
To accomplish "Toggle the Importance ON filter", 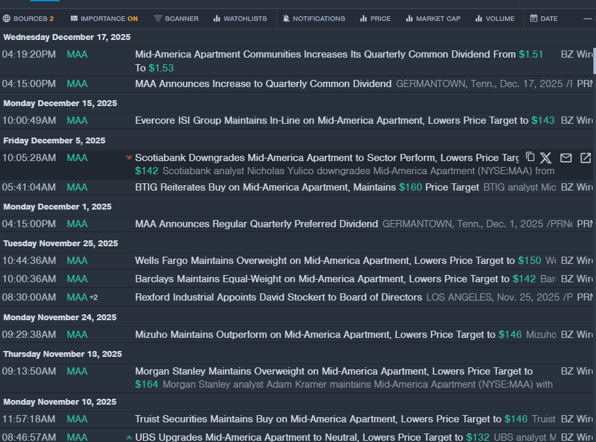I will (x=104, y=18).
